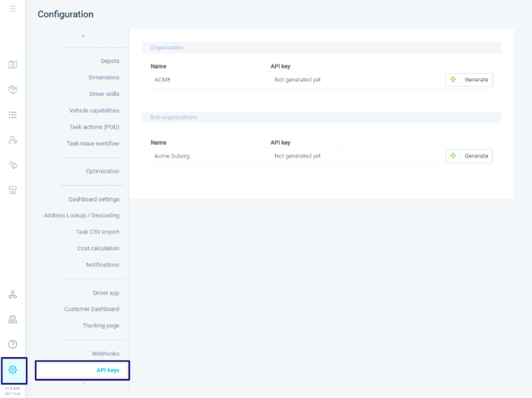Select Vehicle capabilities menu item
The width and height of the screenshot is (532, 398).
(94, 110)
